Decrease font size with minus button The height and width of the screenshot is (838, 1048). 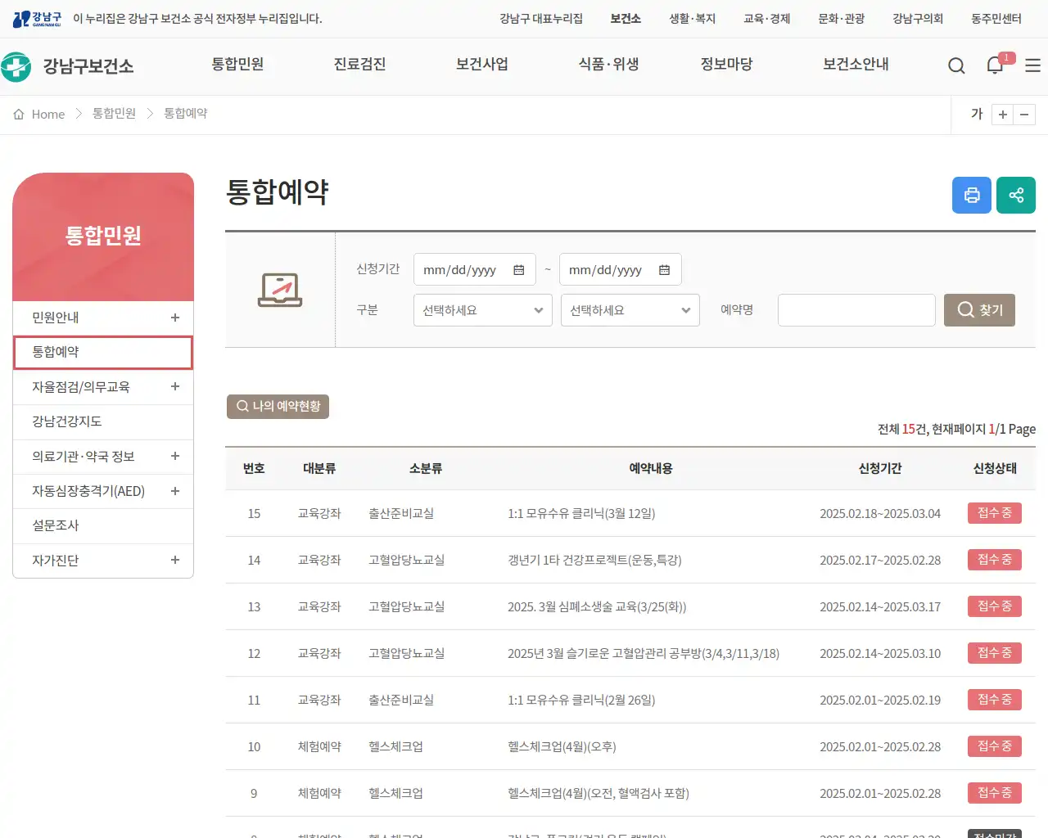click(x=1025, y=114)
